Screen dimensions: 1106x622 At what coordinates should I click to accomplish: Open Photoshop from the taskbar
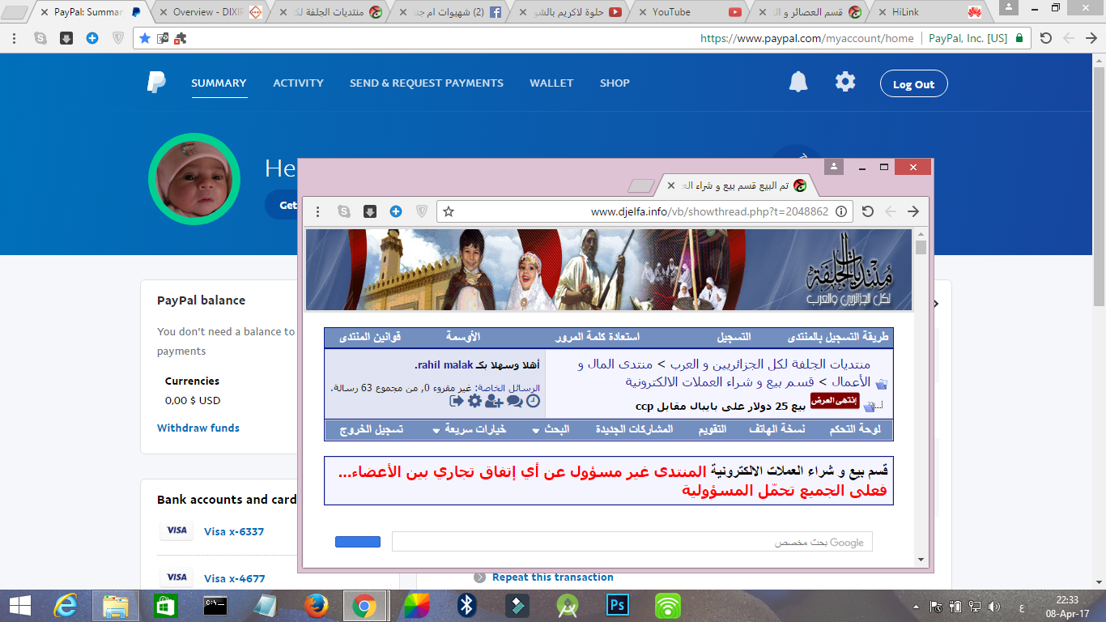(x=618, y=606)
